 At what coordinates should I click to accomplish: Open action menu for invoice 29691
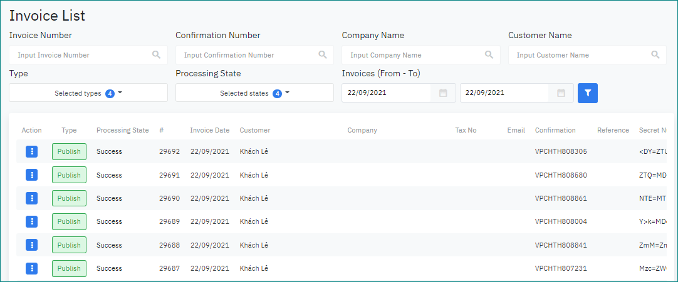(x=32, y=175)
